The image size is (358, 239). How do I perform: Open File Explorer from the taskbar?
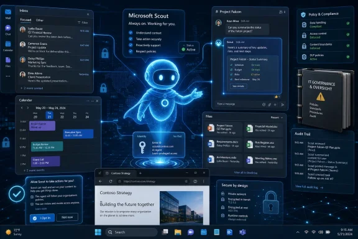click(x=178, y=232)
